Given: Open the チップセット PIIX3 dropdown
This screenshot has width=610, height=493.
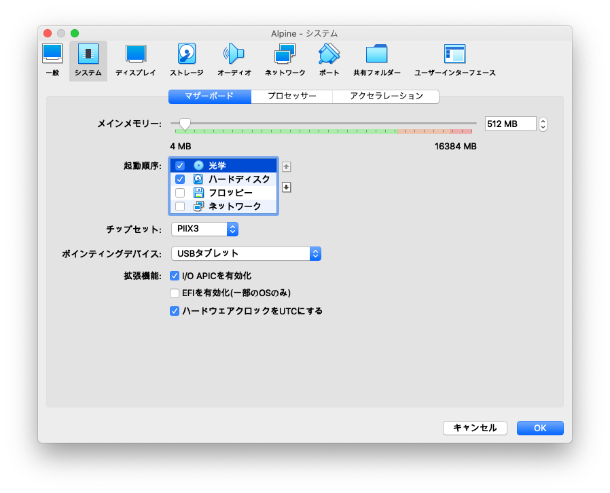Looking at the screenshot, I should coord(204,229).
